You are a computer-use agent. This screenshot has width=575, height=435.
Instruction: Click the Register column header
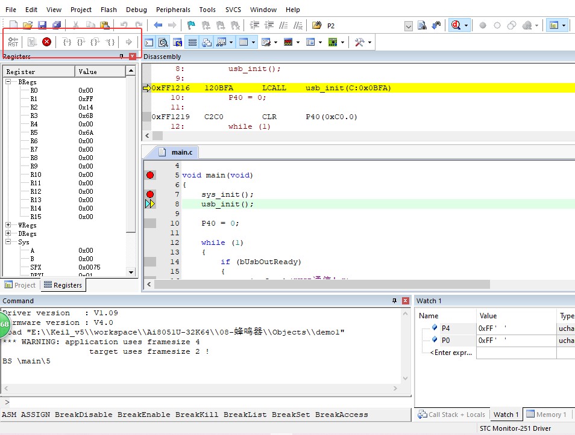[x=39, y=72]
